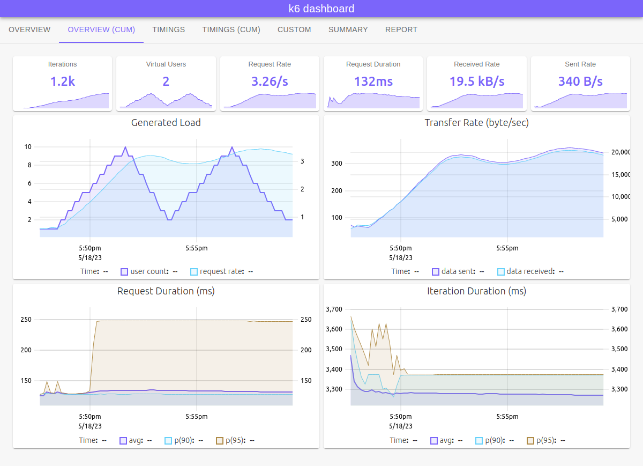Image resolution: width=643 pixels, height=466 pixels.
Task: Click the 'data sent' legend label
Action: pos(458,272)
